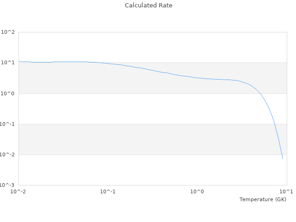Select the 10^-1 label on the temperature axis
This screenshot has width=296, height=222.
click(x=108, y=191)
